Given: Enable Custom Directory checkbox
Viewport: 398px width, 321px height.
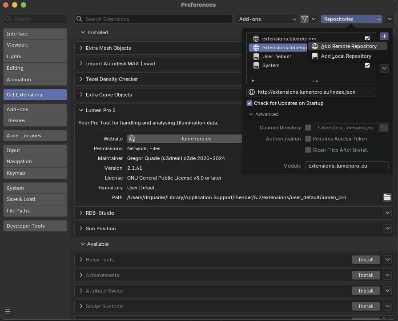Looking at the screenshot, I should pos(308,128).
